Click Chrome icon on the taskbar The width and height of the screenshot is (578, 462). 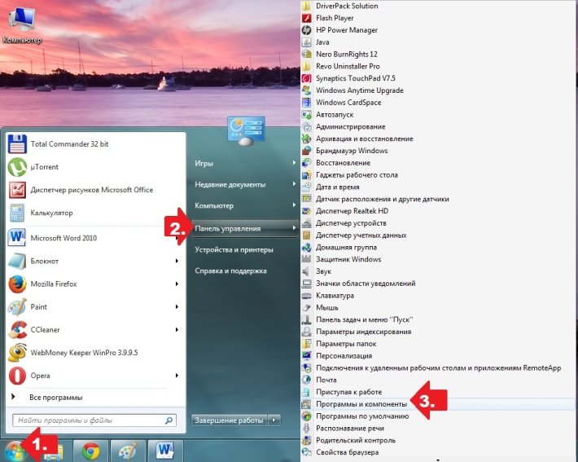pos(90,451)
